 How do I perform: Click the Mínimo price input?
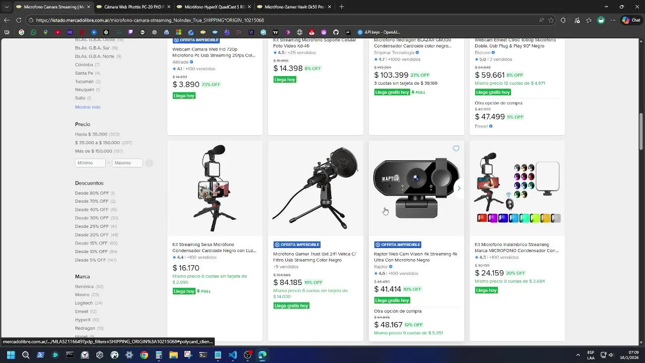90,163
